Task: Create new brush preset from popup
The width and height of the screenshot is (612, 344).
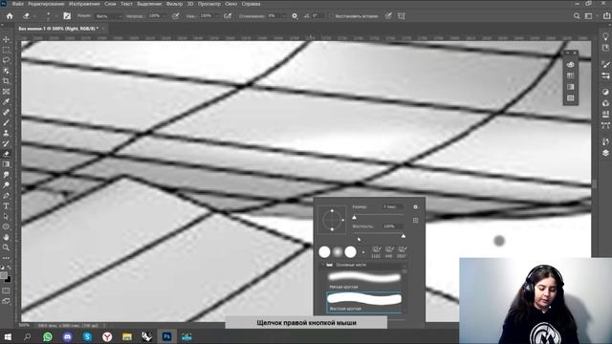Action: (x=416, y=221)
